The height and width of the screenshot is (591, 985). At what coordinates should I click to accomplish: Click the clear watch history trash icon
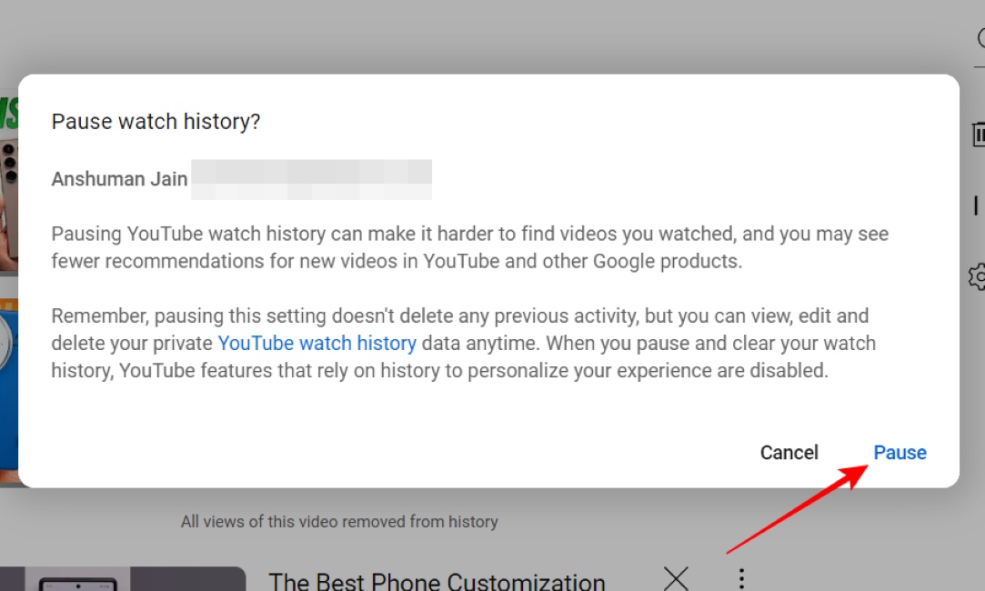[978, 134]
